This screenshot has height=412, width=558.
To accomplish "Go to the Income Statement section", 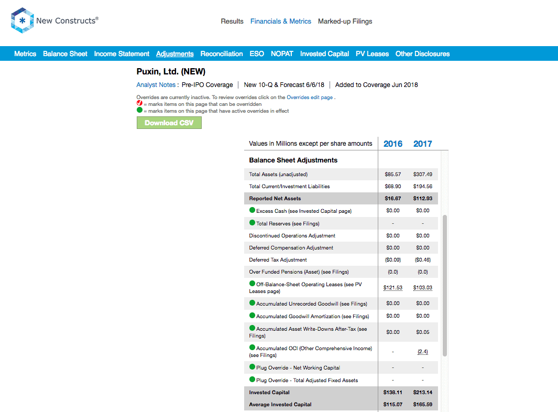I will click(122, 54).
